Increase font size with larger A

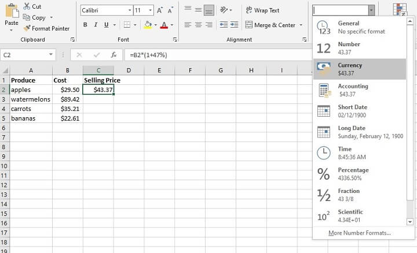(x=160, y=10)
